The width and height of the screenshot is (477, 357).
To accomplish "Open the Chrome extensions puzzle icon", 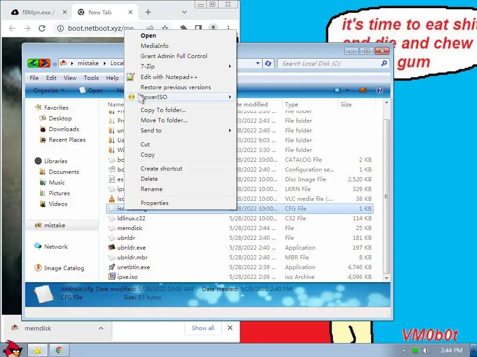I will tap(184, 27).
